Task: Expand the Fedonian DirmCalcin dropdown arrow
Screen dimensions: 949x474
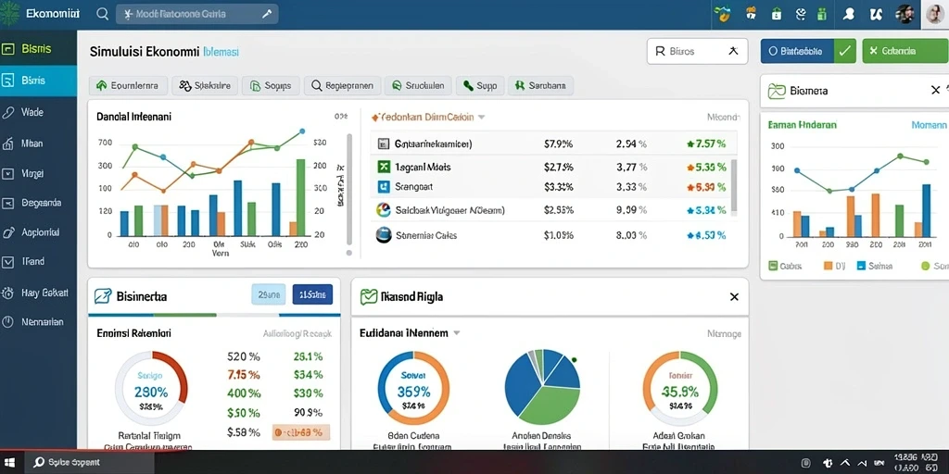Action: (x=482, y=117)
